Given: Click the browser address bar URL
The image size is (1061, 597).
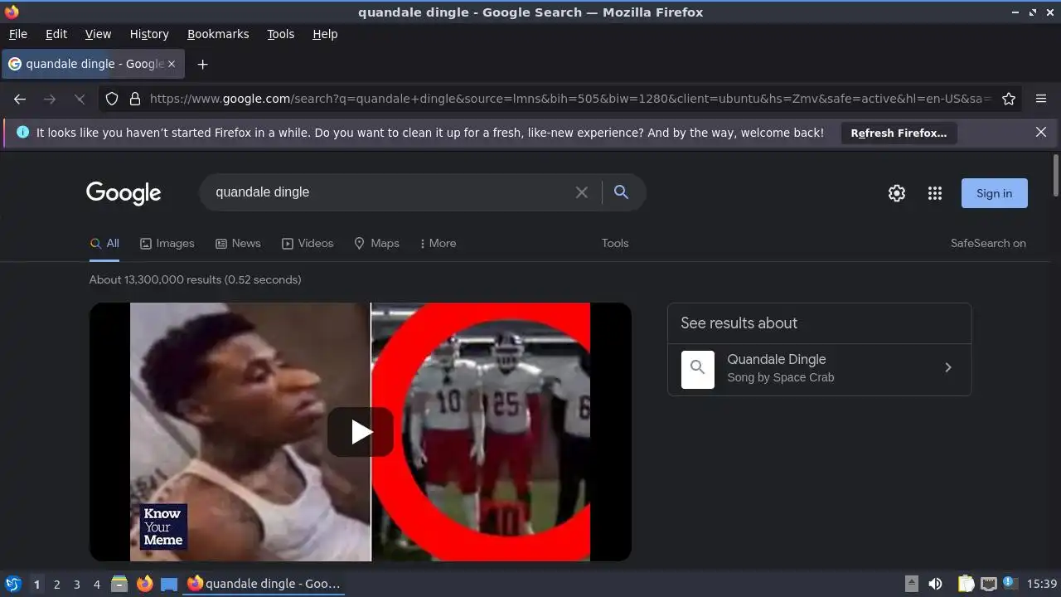Looking at the screenshot, I should (x=570, y=99).
